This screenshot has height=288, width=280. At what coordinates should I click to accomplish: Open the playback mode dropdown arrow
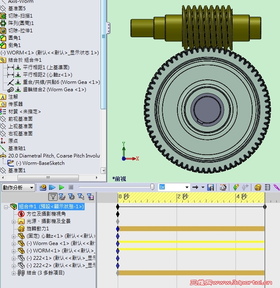[203, 187]
